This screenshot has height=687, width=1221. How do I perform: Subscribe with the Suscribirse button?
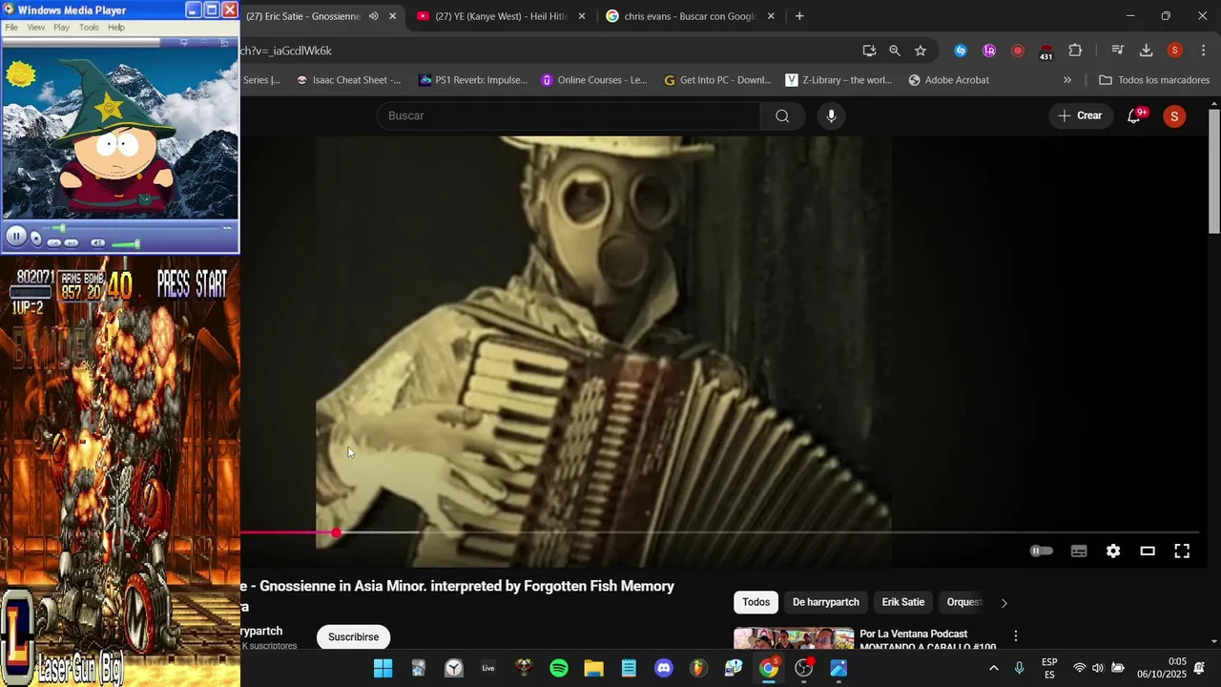[x=353, y=636]
